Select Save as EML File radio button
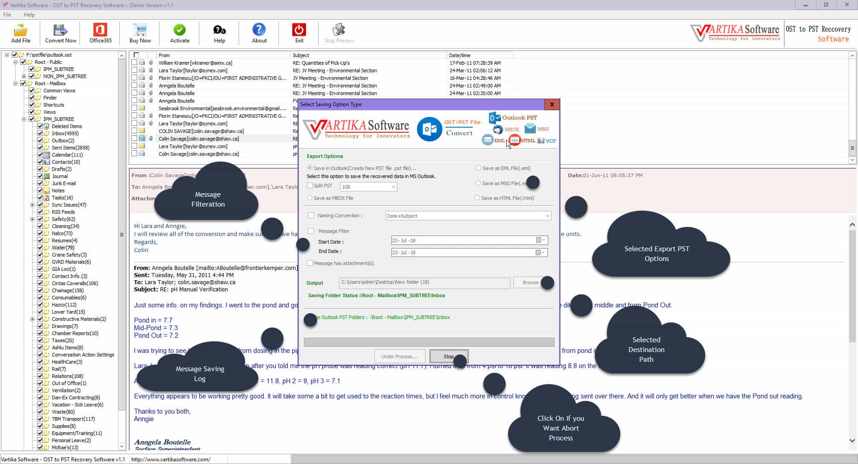The width and height of the screenshot is (858, 464). click(x=479, y=168)
